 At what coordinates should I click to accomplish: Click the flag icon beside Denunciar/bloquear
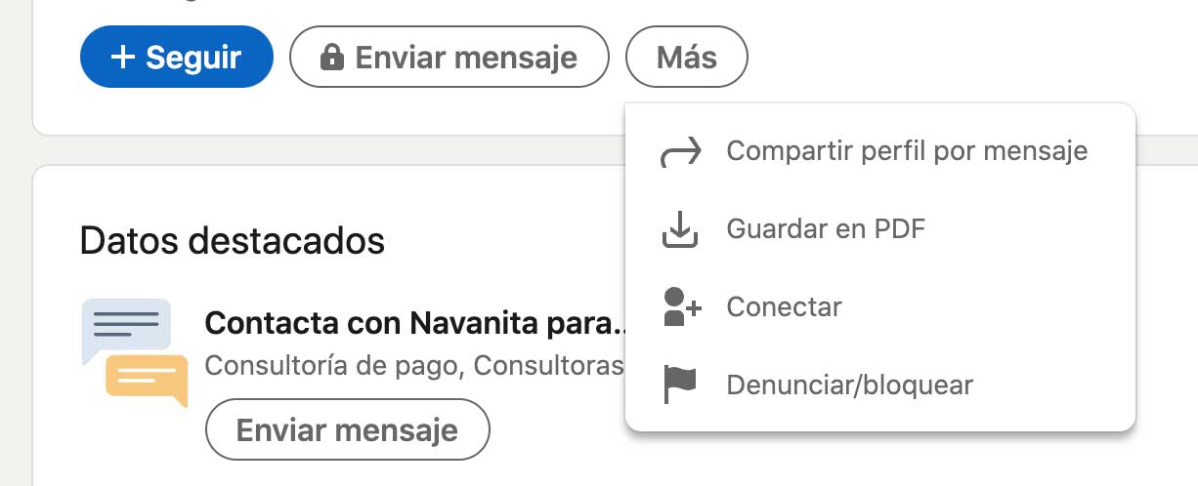[680, 385]
